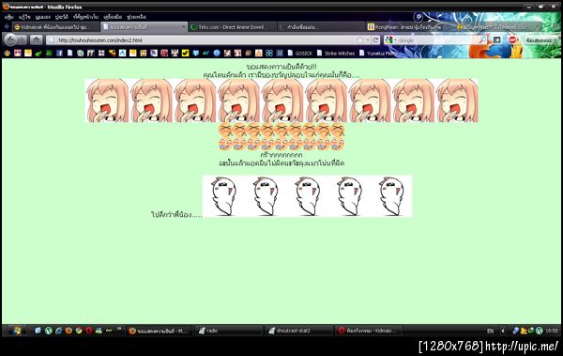Click the forward navigation arrow
Image resolution: width=563 pixels, height=356 pixels.
coord(22,39)
